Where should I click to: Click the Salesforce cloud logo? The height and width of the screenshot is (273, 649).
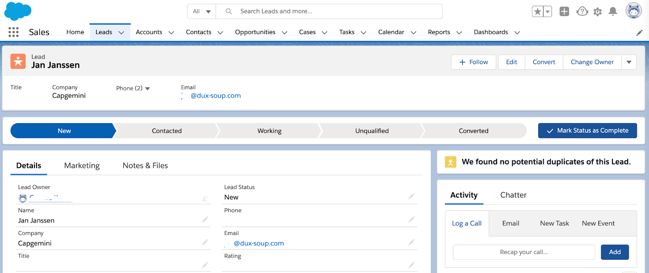pyautogui.click(x=18, y=11)
